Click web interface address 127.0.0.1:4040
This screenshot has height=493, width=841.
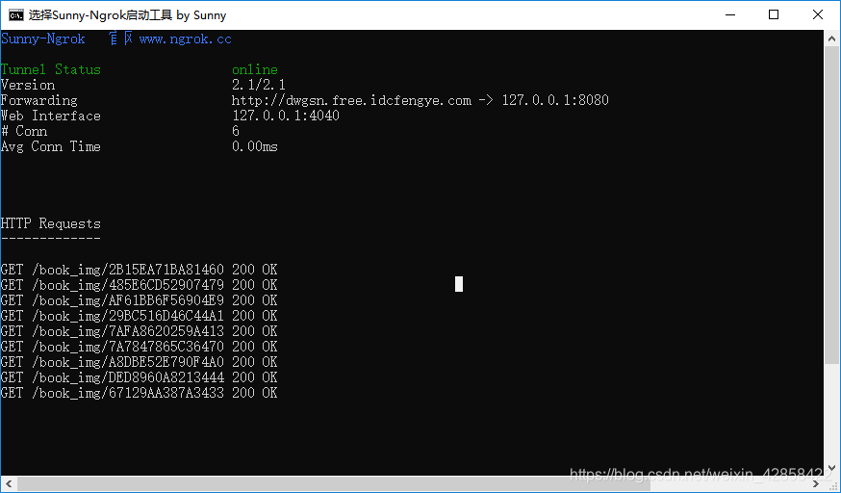pos(286,116)
